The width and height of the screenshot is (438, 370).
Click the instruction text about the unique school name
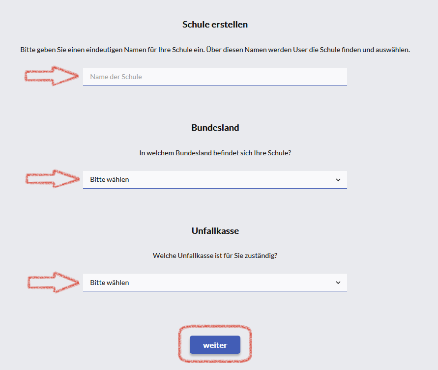point(215,50)
